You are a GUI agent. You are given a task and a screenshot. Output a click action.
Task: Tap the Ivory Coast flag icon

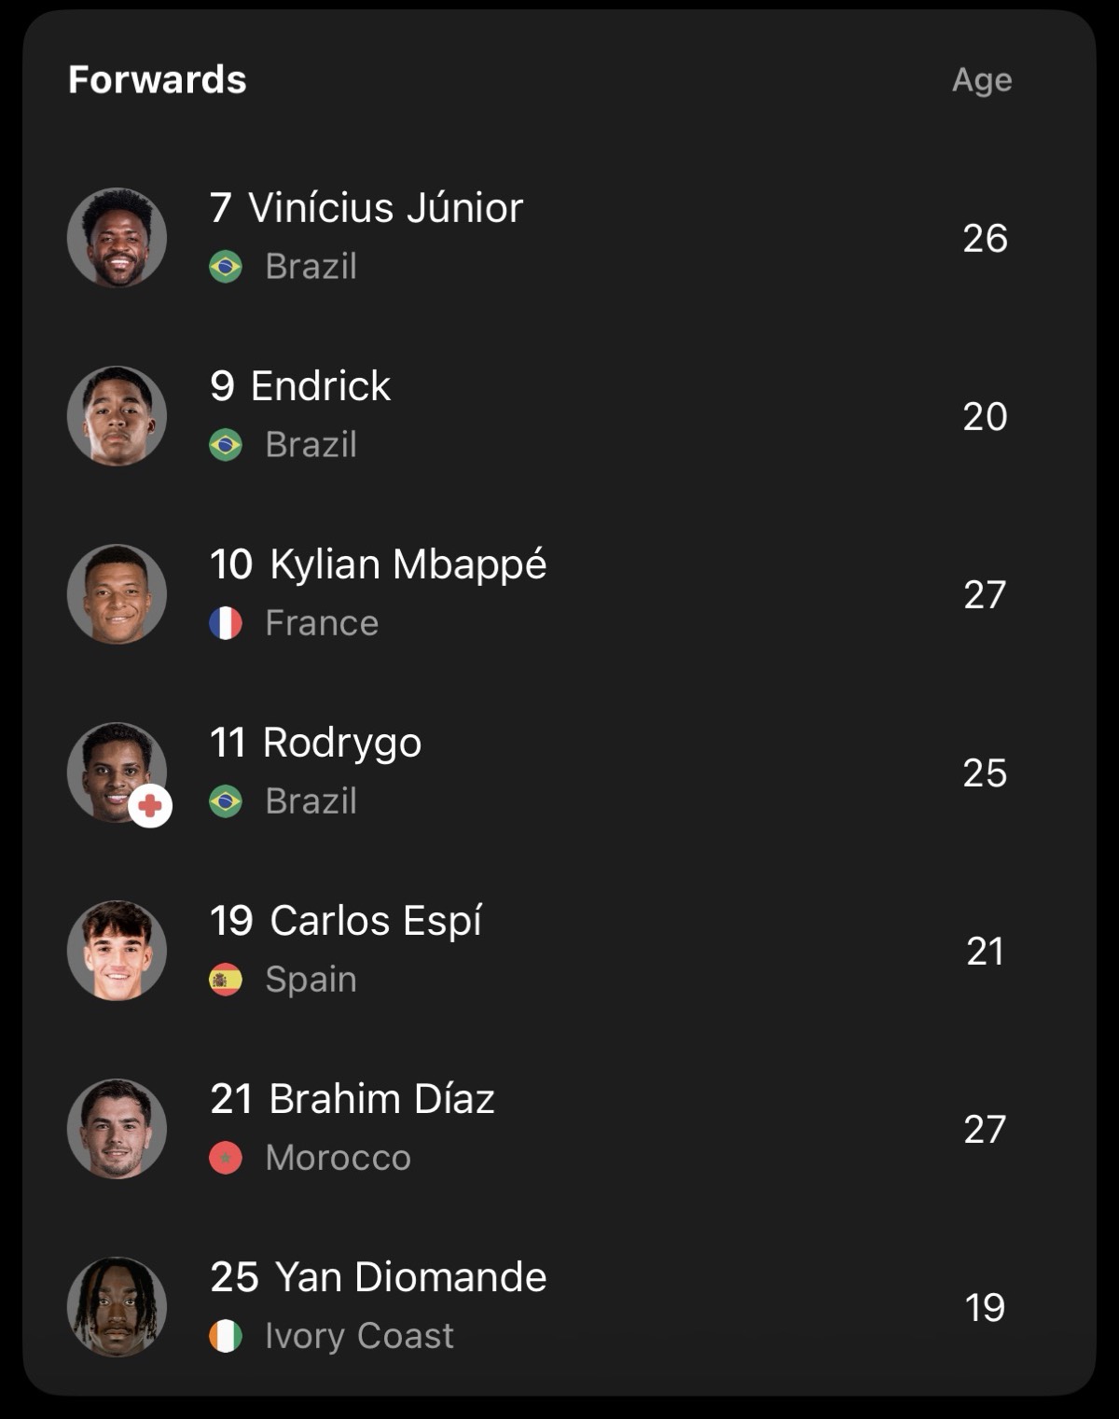click(226, 1336)
